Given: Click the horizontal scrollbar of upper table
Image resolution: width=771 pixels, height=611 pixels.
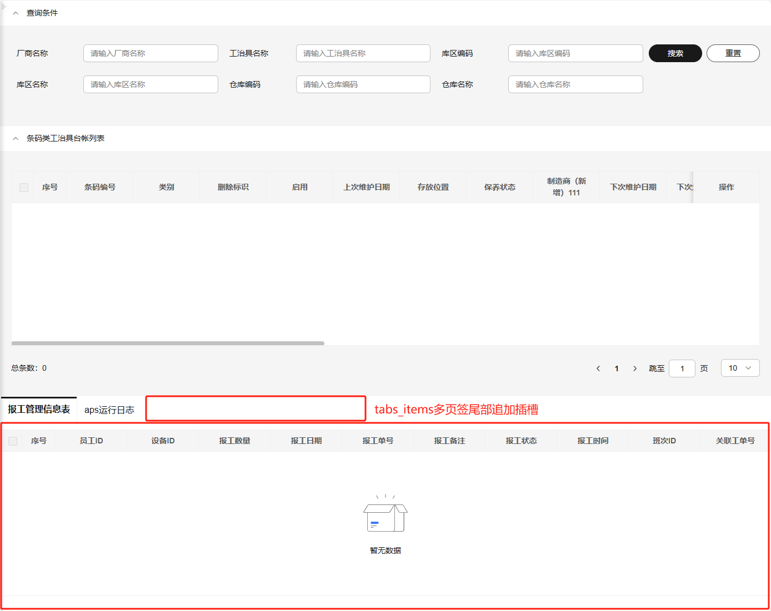Looking at the screenshot, I should pyautogui.click(x=168, y=344).
